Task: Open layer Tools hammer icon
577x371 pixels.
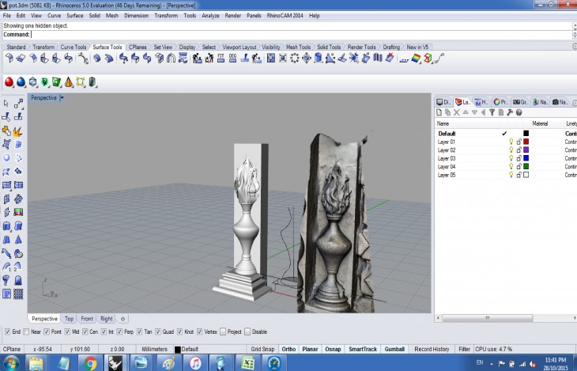Action: 510,112
